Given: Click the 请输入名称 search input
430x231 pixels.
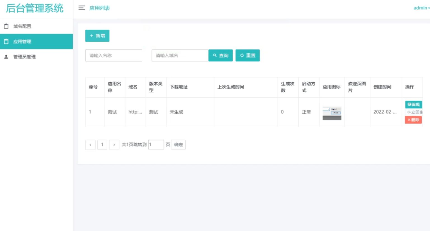Looking at the screenshot, I should tap(114, 55).
